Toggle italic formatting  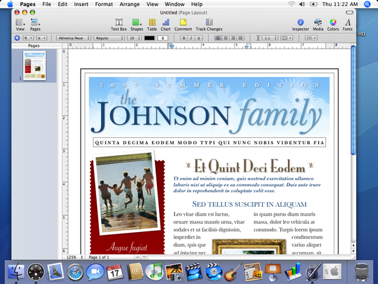pyautogui.click(x=192, y=38)
